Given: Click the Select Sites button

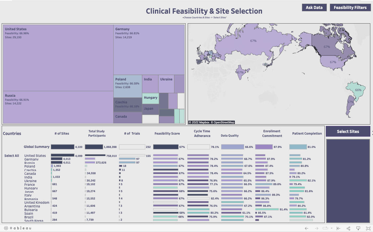Looking at the screenshot, I should point(348,131).
